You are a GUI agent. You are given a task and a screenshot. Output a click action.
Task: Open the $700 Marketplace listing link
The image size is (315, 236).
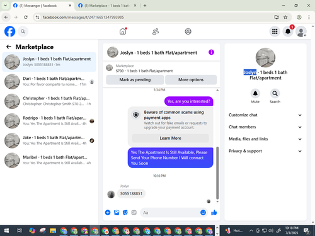144,71
